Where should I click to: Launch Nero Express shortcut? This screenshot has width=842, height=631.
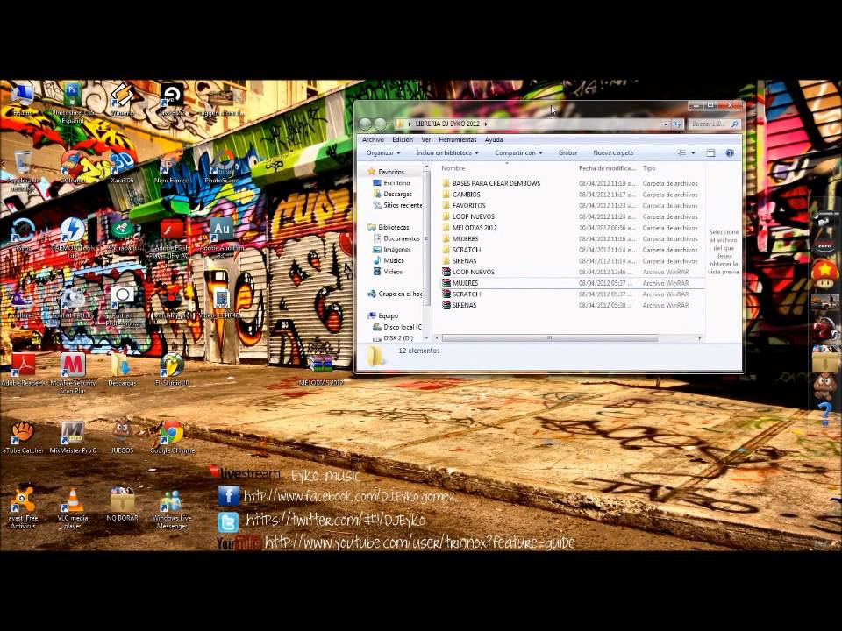[172, 167]
